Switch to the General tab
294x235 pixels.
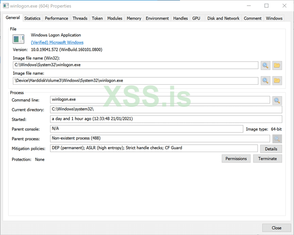tap(13, 18)
